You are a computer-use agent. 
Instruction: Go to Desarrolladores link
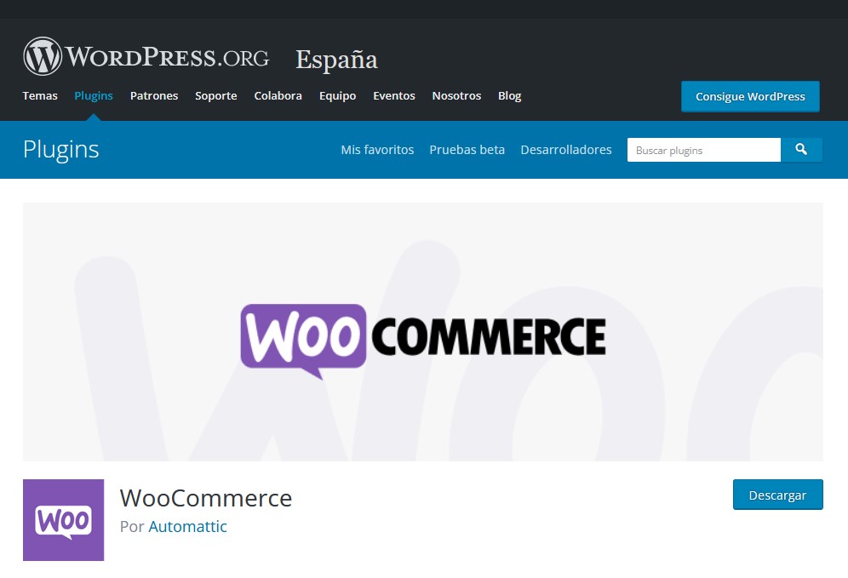(566, 150)
